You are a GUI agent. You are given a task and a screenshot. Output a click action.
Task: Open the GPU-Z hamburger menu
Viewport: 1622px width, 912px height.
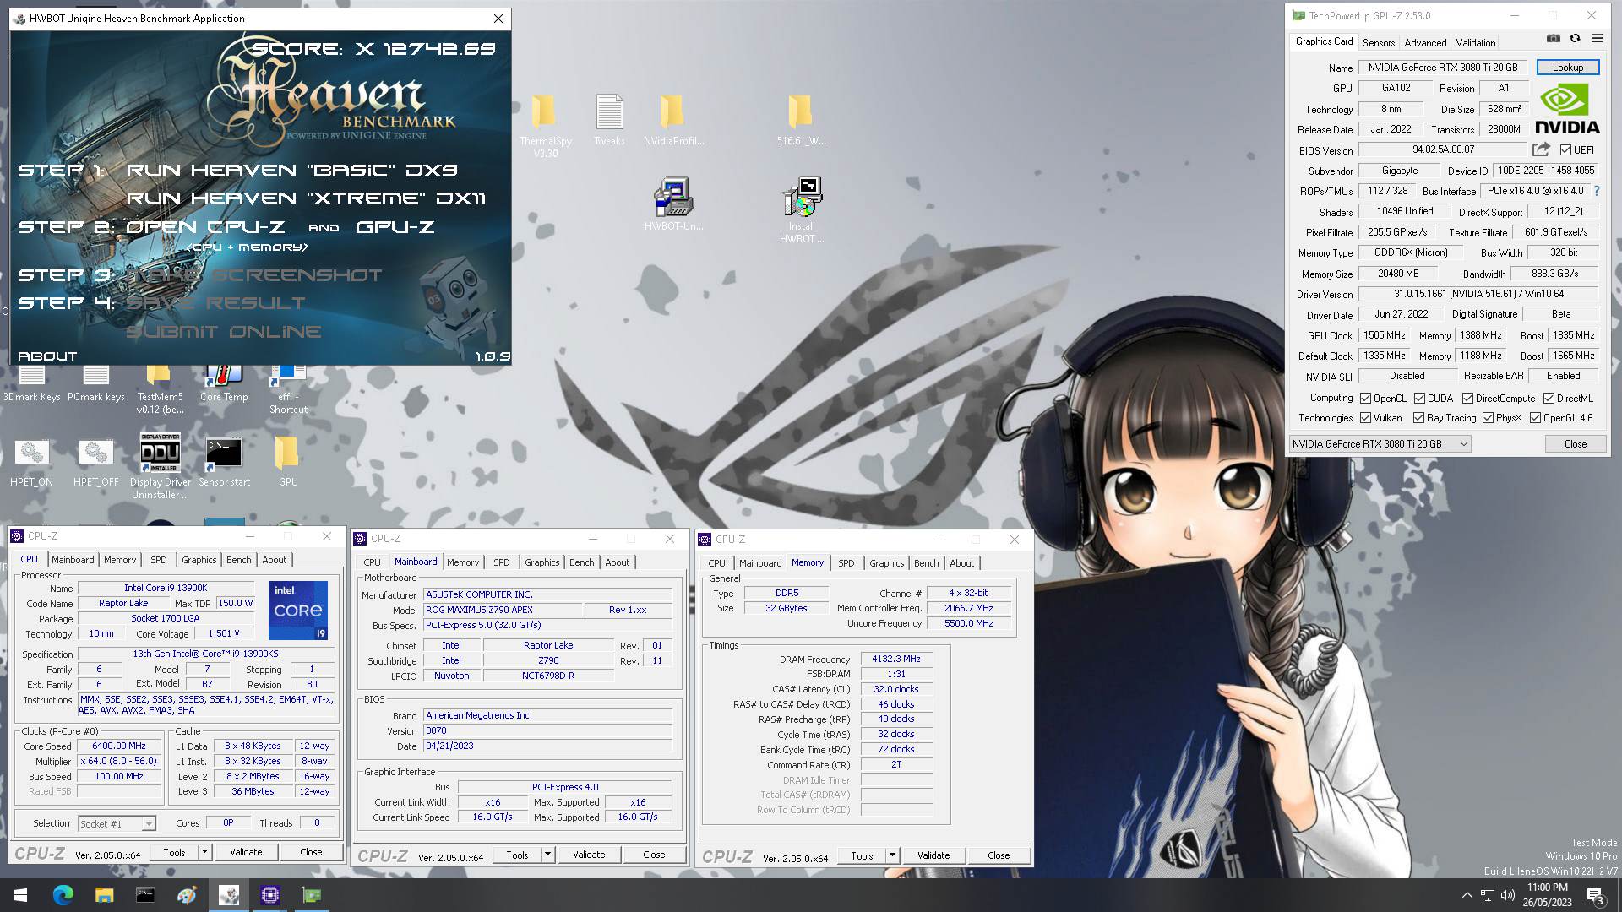[x=1597, y=38]
